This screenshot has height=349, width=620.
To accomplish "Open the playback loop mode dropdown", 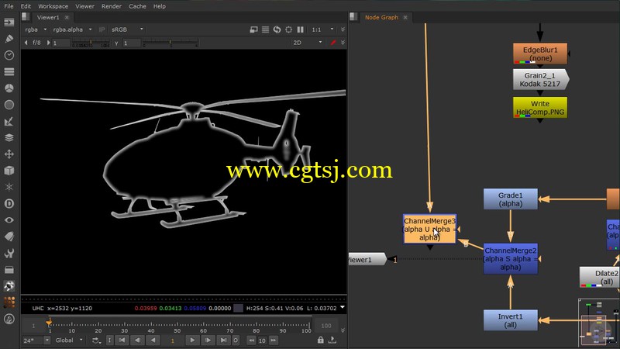I will [96, 340].
